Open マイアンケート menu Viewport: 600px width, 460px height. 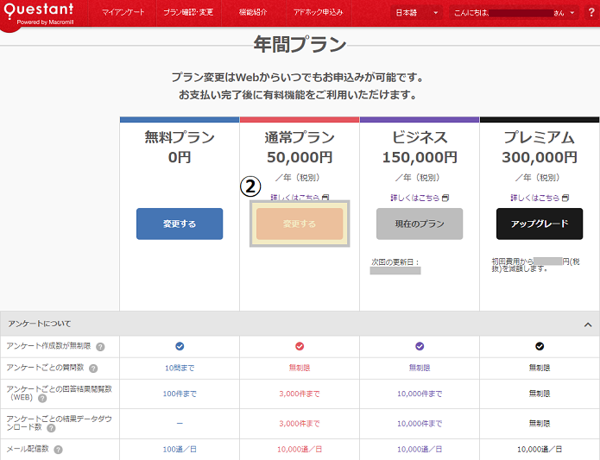tap(123, 12)
